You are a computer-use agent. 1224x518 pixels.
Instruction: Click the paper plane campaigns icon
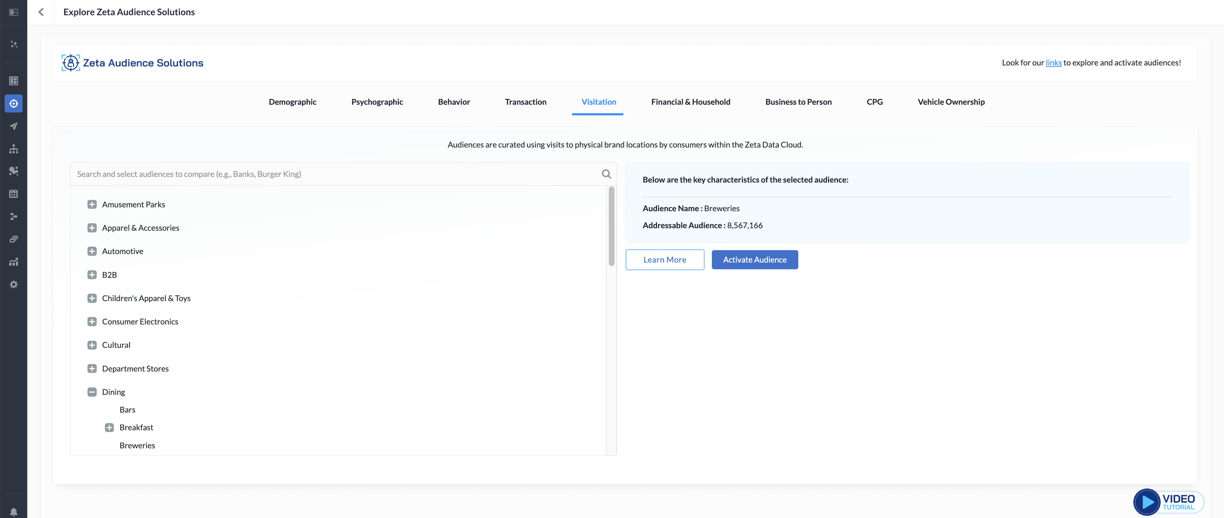[x=14, y=126]
